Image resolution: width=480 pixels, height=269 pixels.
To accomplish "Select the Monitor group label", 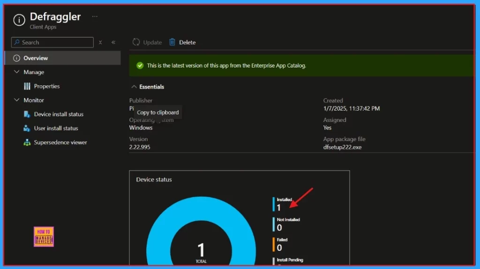I will pos(34,100).
